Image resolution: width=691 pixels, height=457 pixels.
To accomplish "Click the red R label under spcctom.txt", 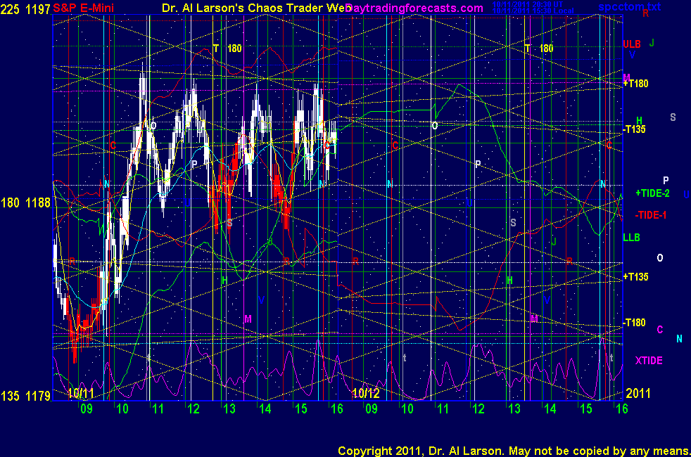I will [645, 13].
